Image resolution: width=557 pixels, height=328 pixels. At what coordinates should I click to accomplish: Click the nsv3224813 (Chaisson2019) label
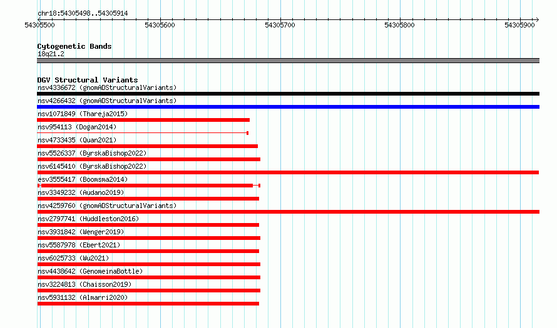84,284
